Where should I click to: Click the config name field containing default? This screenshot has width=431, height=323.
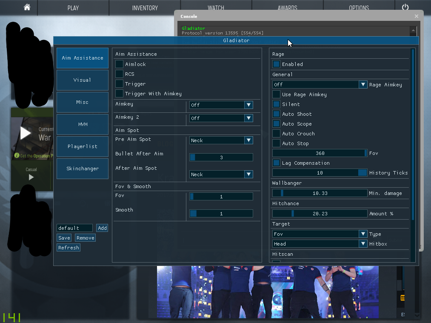coord(74,228)
